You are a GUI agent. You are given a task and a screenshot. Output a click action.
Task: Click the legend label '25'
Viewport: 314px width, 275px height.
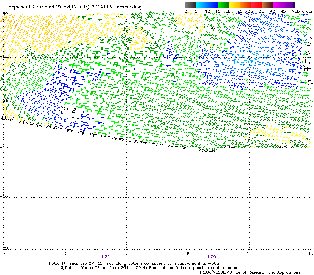[239, 11]
